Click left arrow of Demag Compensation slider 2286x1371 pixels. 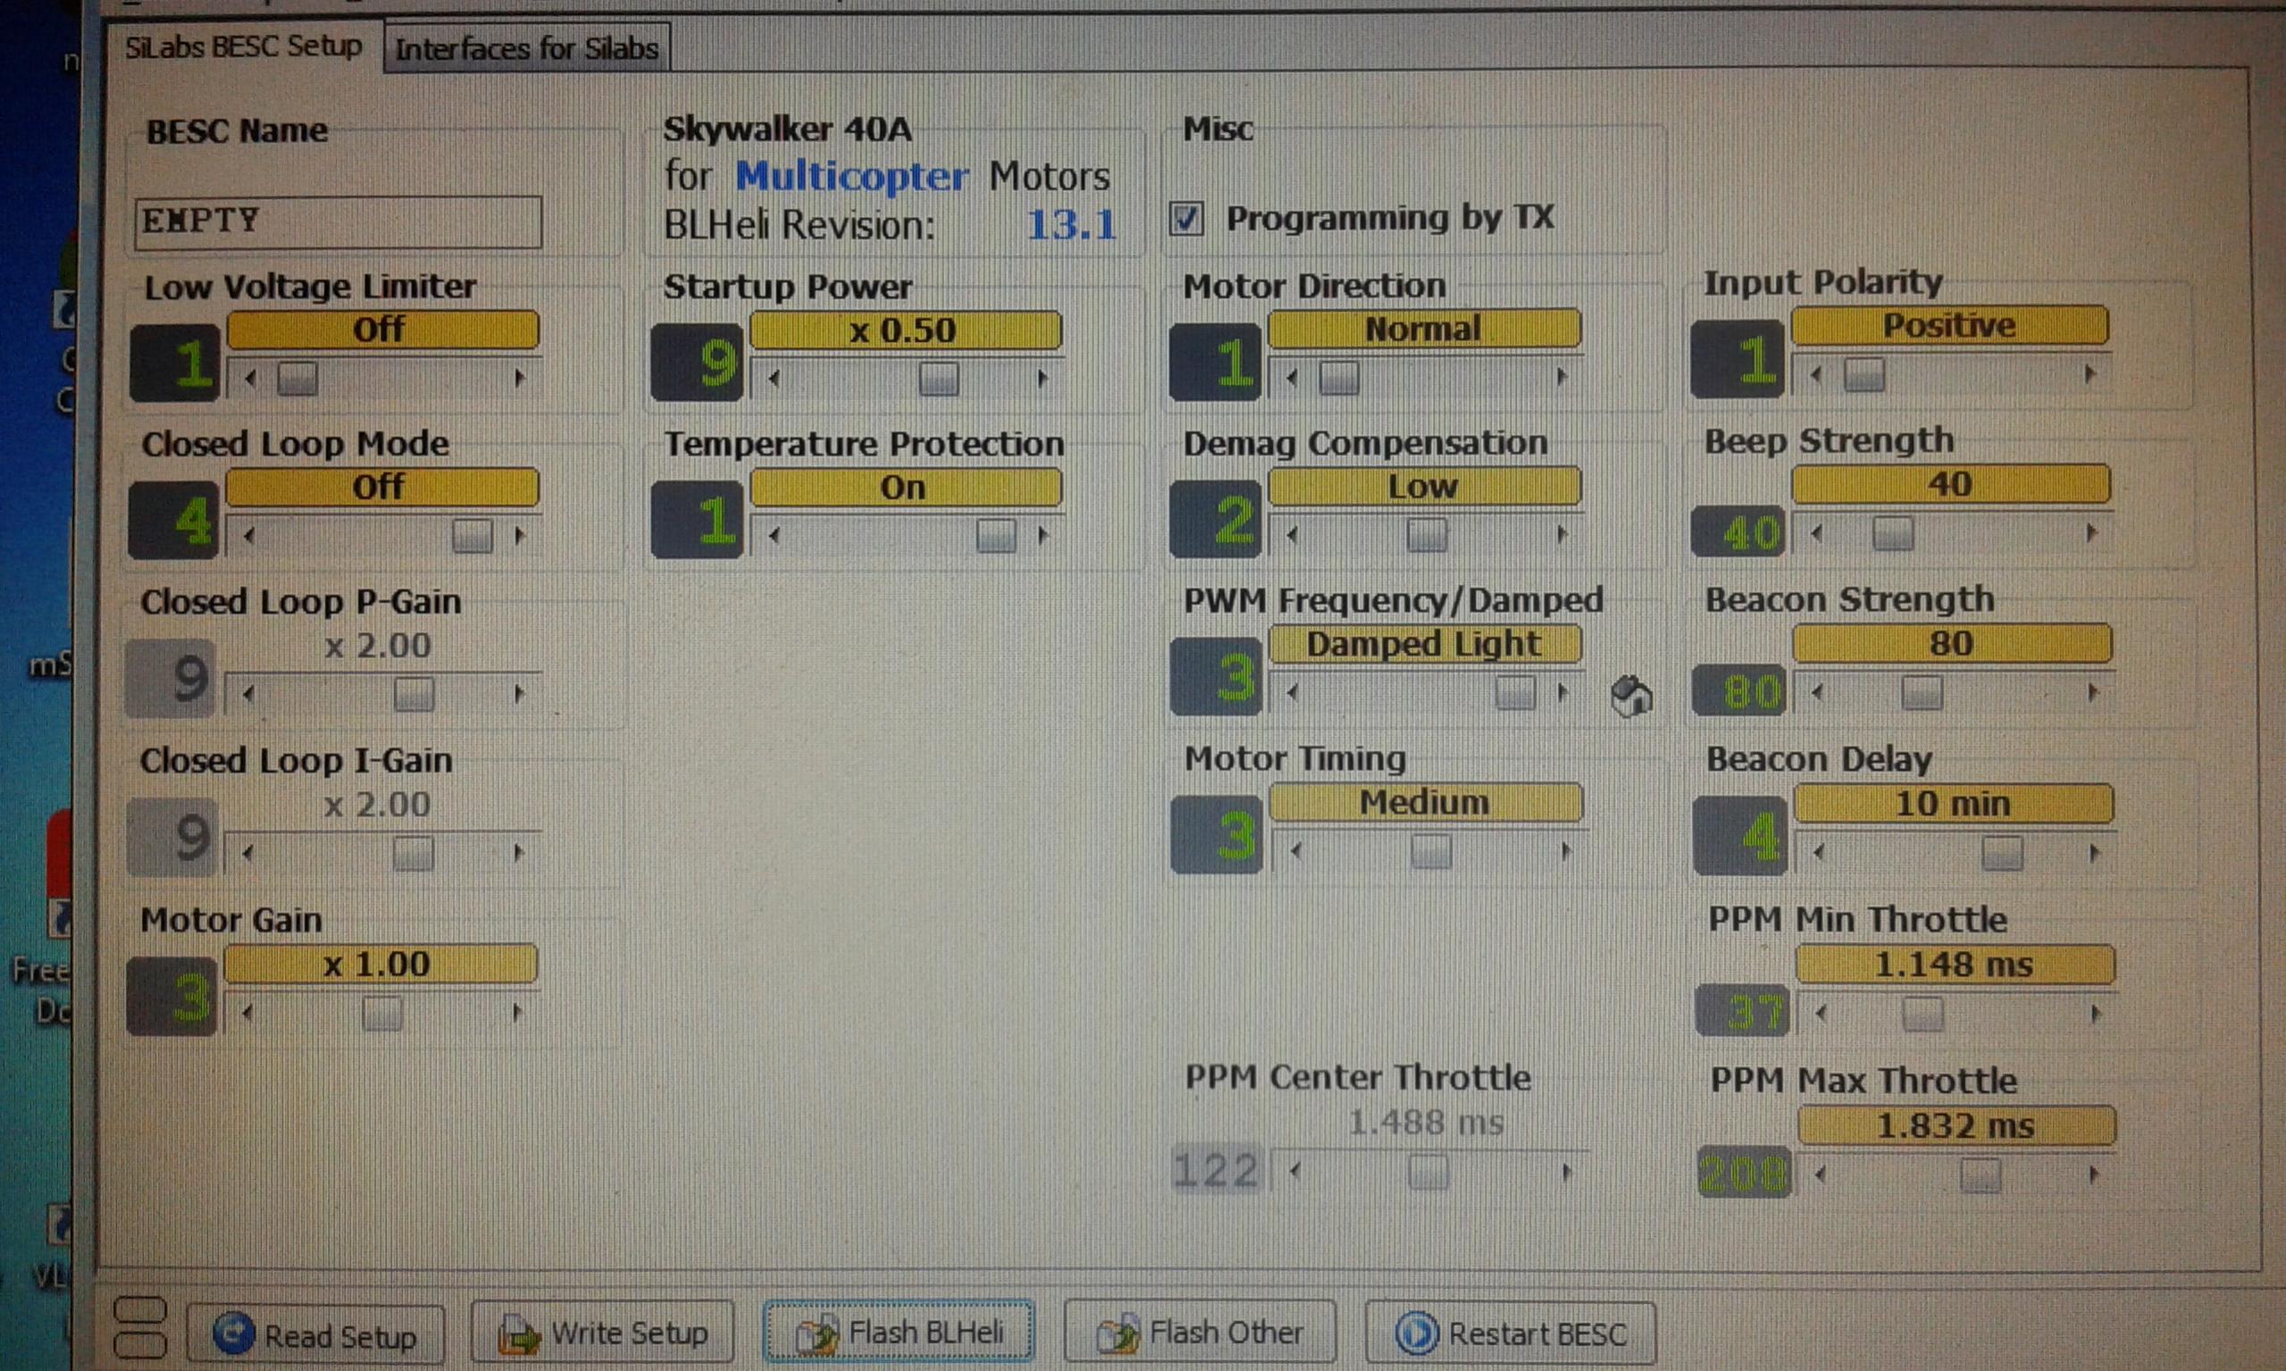(1292, 534)
